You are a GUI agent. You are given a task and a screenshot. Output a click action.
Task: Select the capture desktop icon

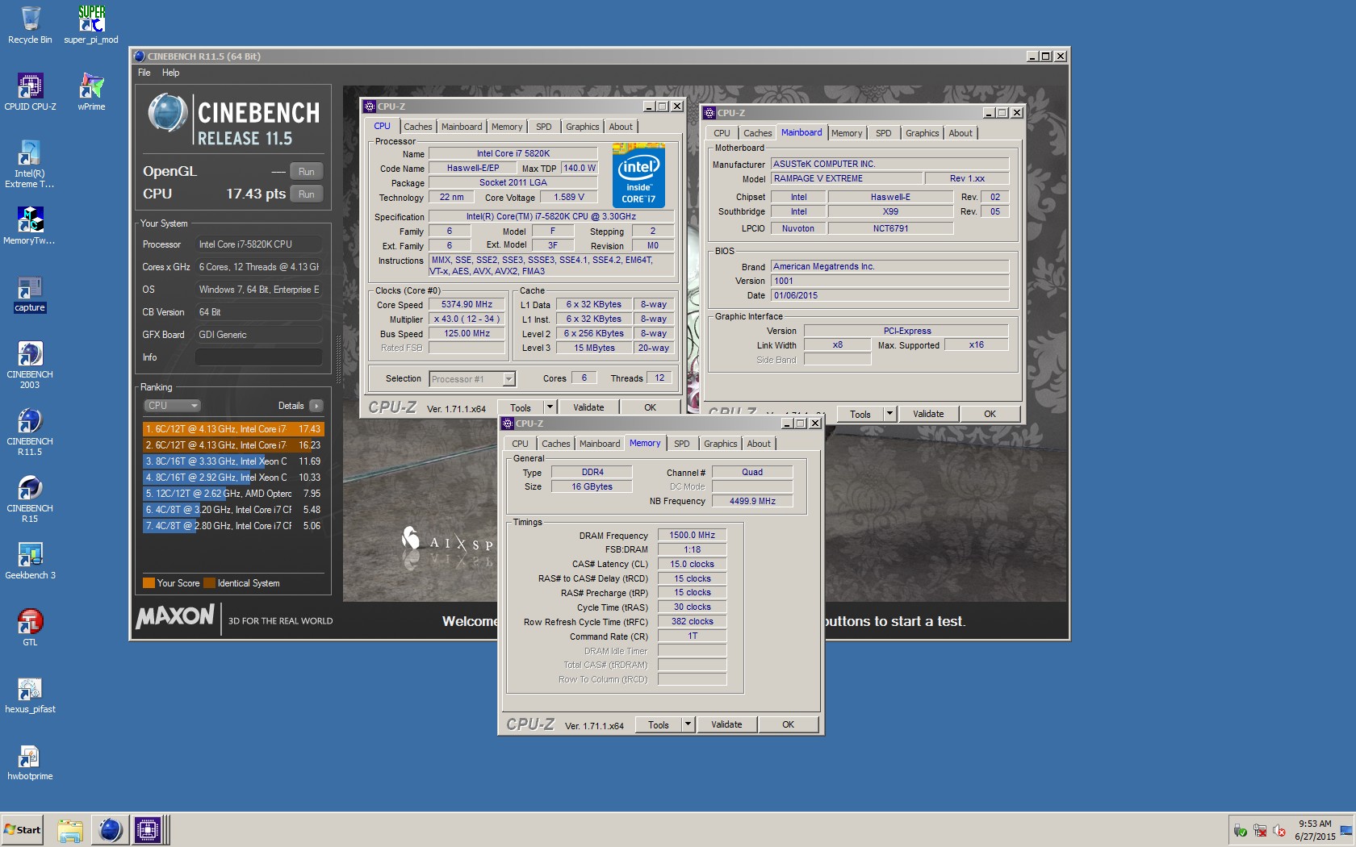tap(30, 294)
